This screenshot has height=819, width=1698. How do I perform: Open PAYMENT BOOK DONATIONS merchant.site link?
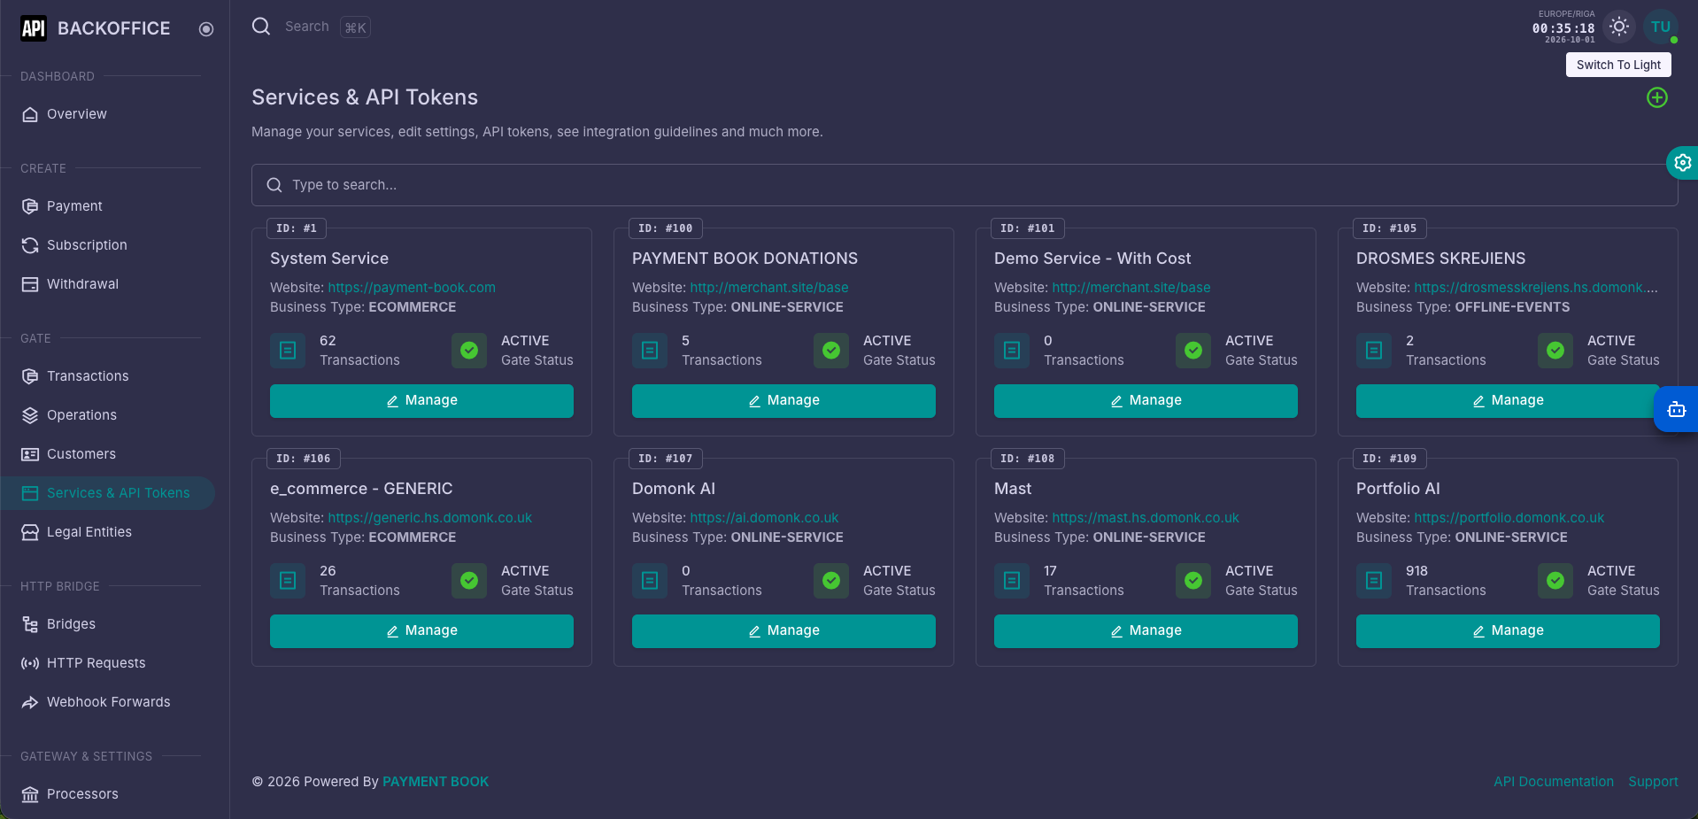769,288
